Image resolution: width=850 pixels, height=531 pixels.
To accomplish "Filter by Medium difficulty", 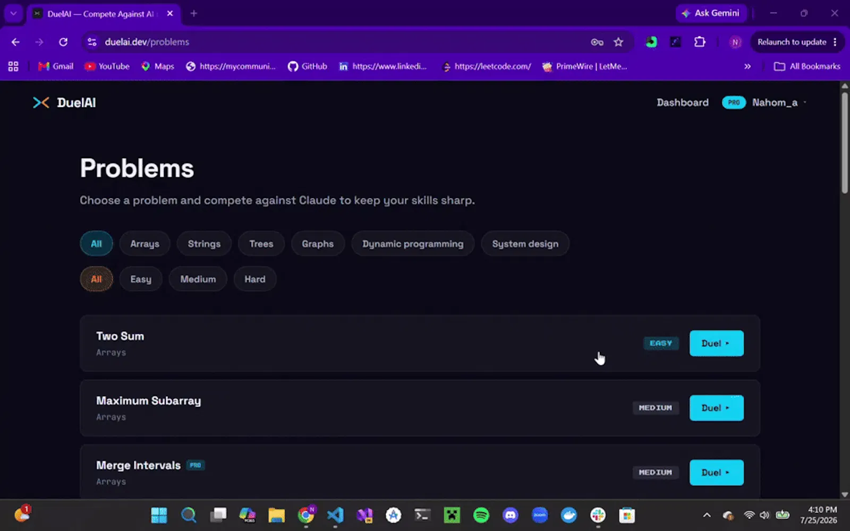I will (198, 279).
